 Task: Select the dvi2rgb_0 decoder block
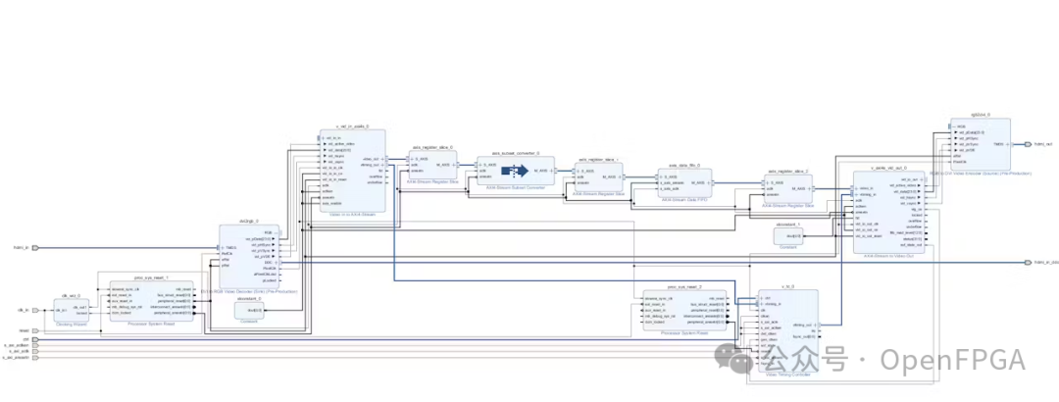249,259
